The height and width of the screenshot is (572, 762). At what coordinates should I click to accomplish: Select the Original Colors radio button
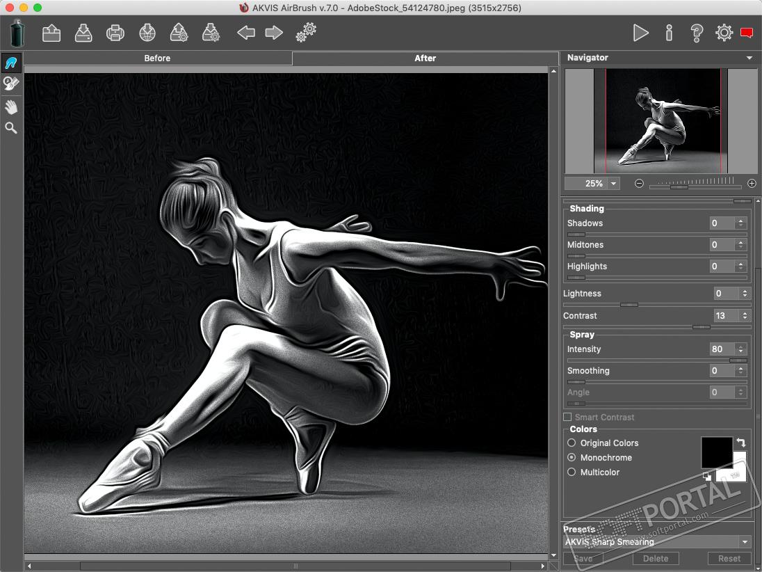point(571,443)
